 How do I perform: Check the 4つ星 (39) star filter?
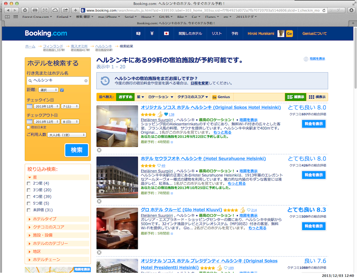click(x=29, y=197)
